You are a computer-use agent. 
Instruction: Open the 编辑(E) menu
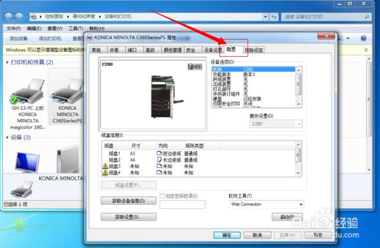[x=34, y=28]
